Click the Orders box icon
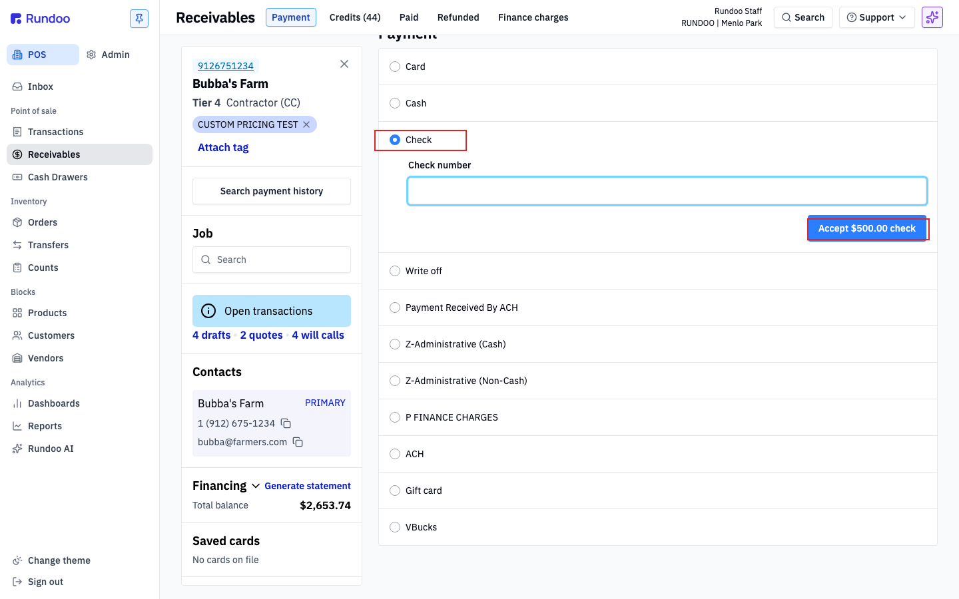Image resolution: width=959 pixels, height=599 pixels. click(17, 222)
